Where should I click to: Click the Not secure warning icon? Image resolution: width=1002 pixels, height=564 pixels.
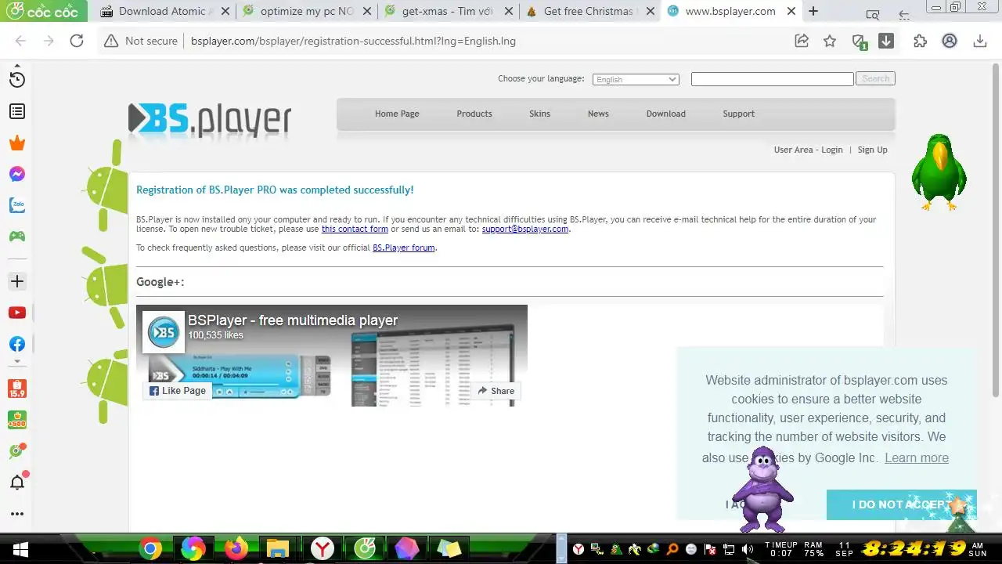click(111, 41)
